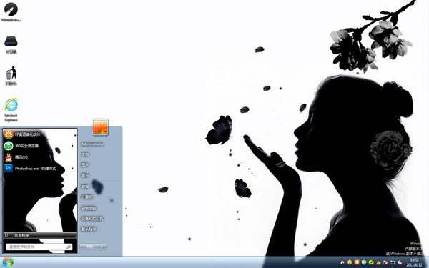The image size is (429, 268).
Task: Open 图片 (Pictures) in Start menu
Action: pos(85,164)
